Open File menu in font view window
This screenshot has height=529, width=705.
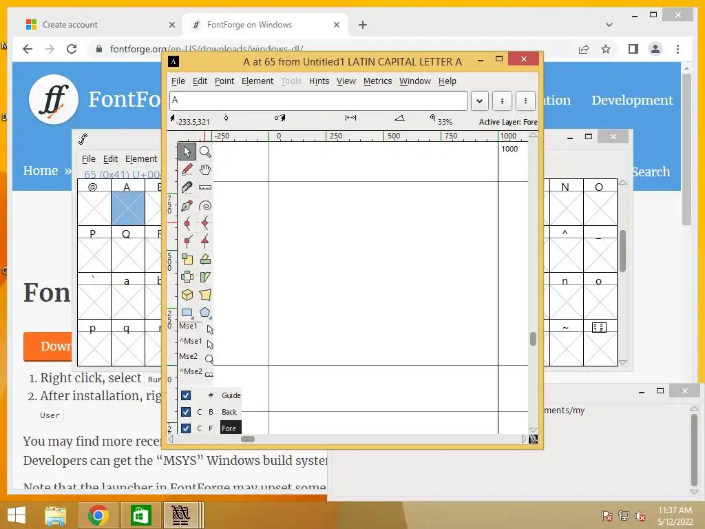[x=89, y=159]
